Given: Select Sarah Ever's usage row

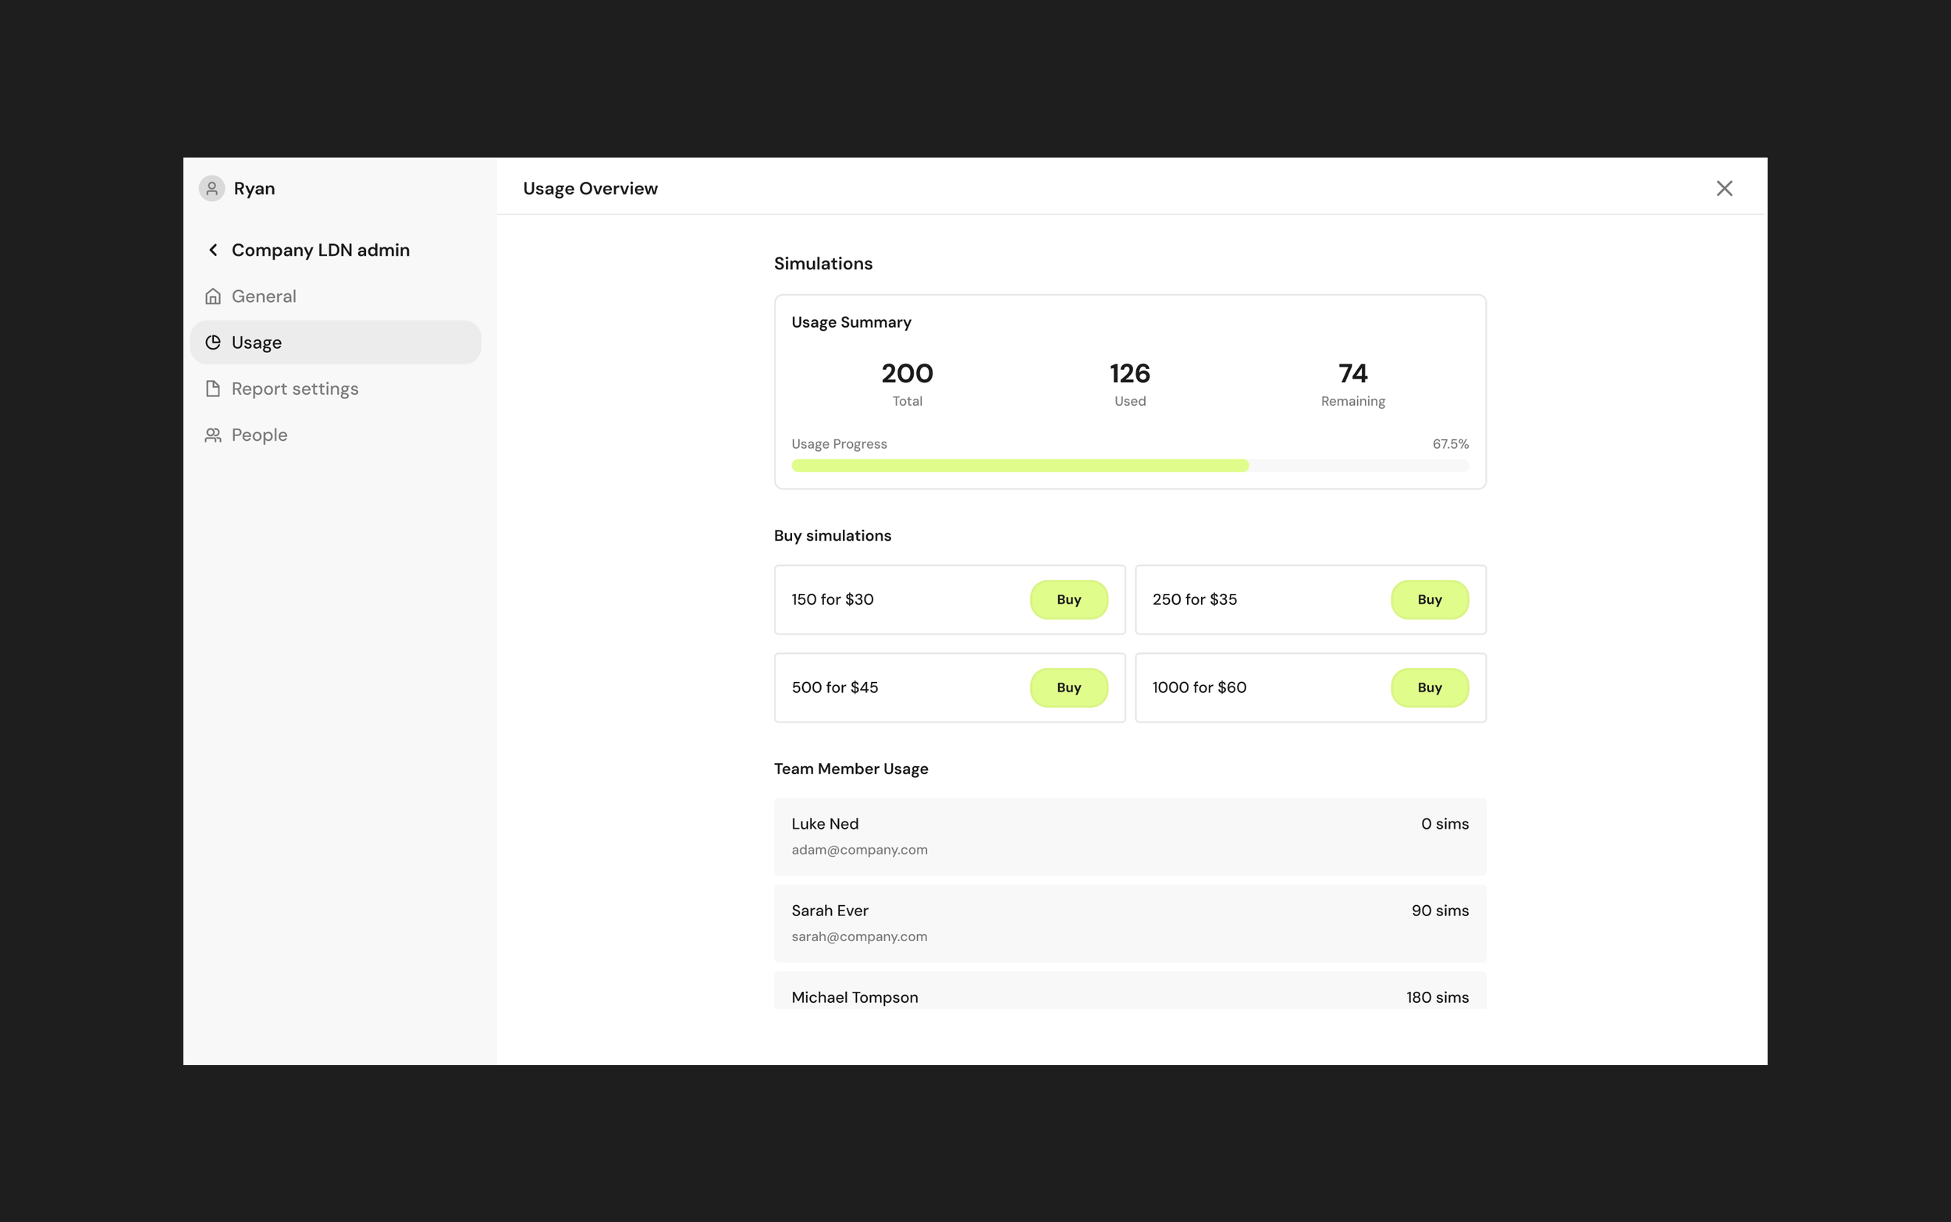Looking at the screenshot, I should pos(1129,923).
